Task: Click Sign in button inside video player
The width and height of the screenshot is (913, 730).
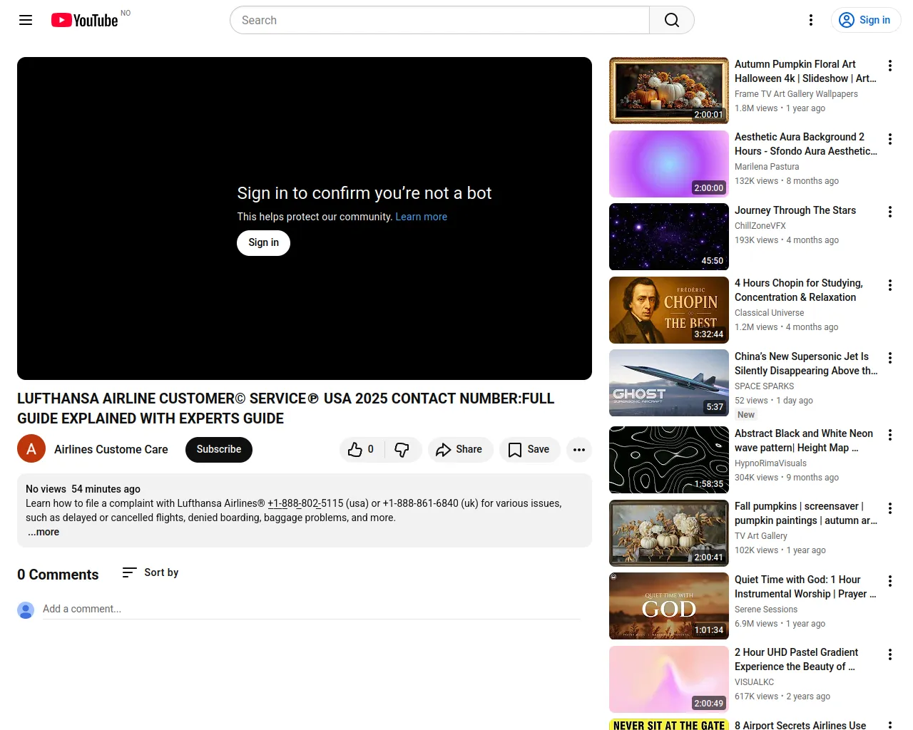Action: click(x=263, y=243)
